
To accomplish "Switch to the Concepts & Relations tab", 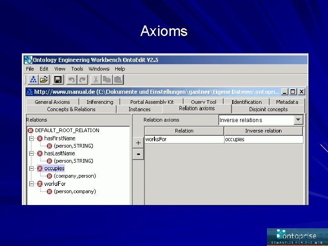I will 71,109.
